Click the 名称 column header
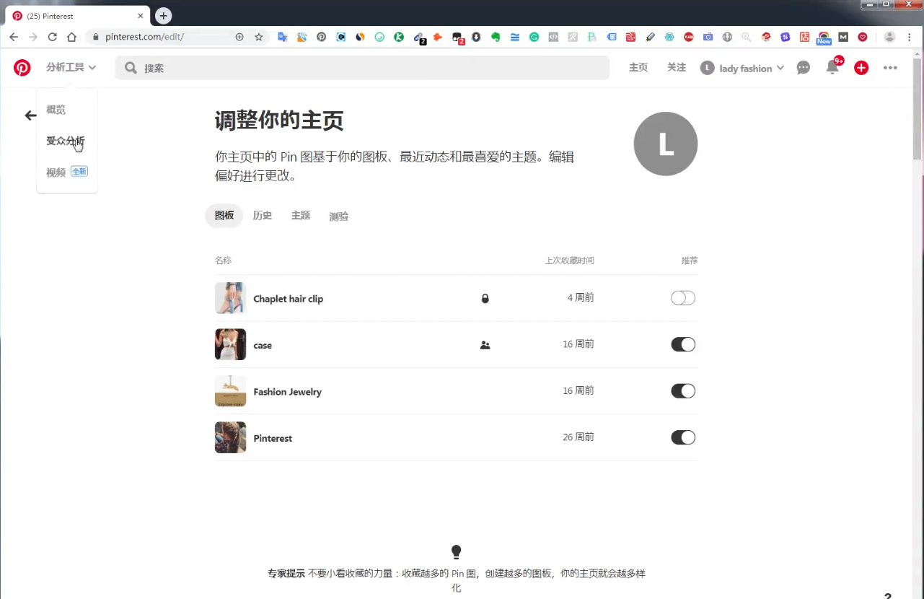 [x=223, y=261]
